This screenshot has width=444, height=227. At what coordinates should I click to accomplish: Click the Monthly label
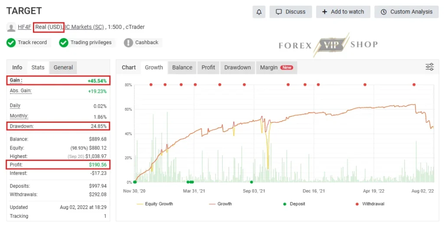(19, 116)
